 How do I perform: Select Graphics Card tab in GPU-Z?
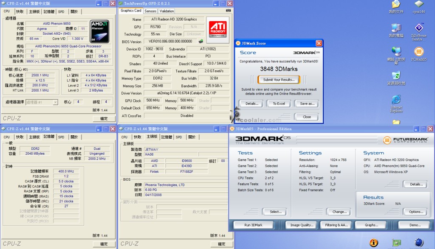pos(131,11)
